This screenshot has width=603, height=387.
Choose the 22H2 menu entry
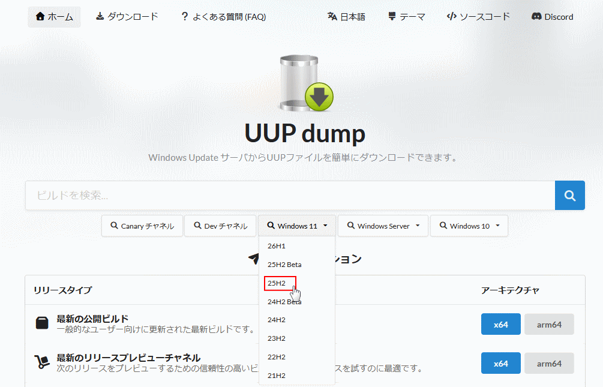(x=297, y=357)
